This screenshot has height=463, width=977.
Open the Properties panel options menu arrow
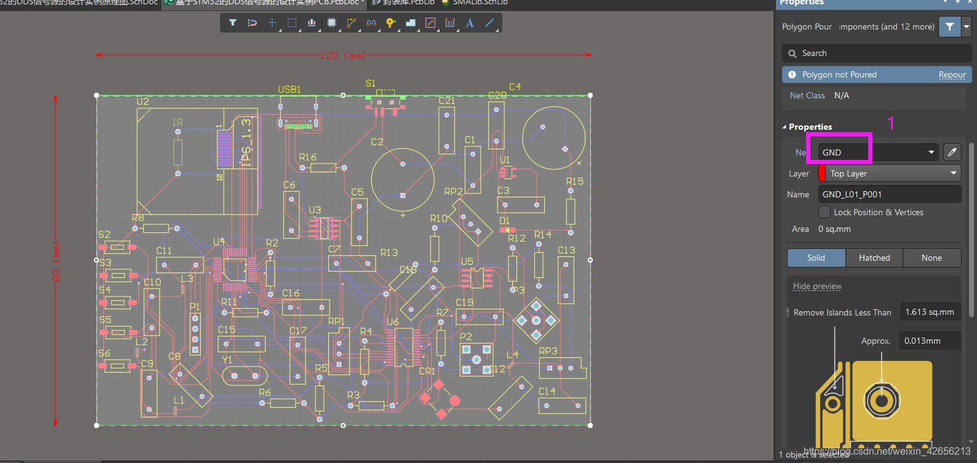[x=946, y=2]
